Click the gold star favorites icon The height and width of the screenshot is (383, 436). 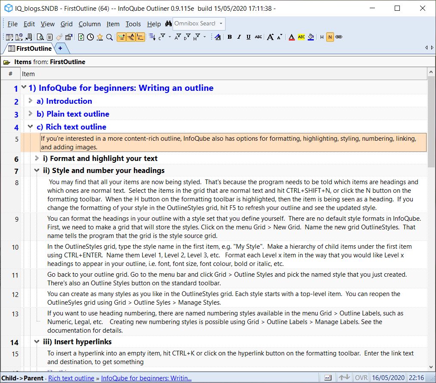[x=100, y=37]
